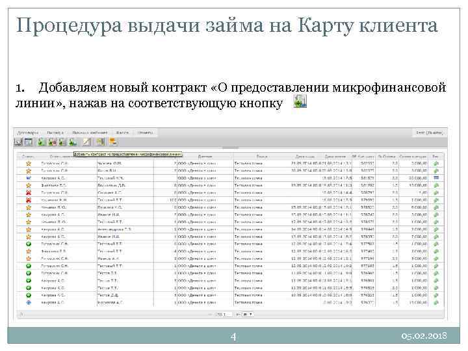Click green type icon in Васильева Д.В. row
468x351 pixels.
pyautogui.click(x=436, y=185)
